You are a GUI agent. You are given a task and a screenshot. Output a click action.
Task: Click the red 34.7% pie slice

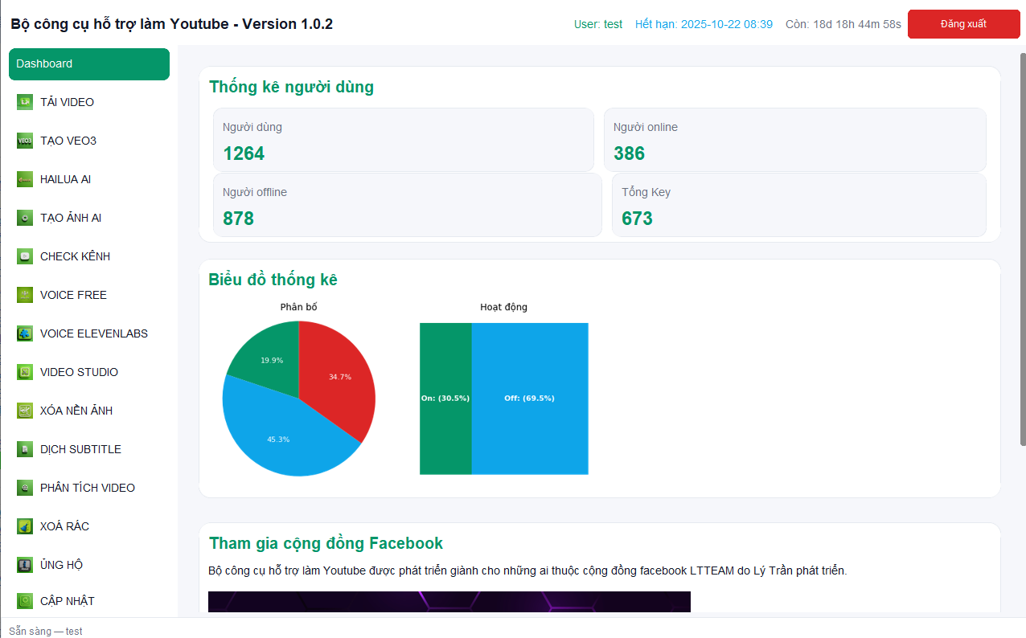[338, 376]
